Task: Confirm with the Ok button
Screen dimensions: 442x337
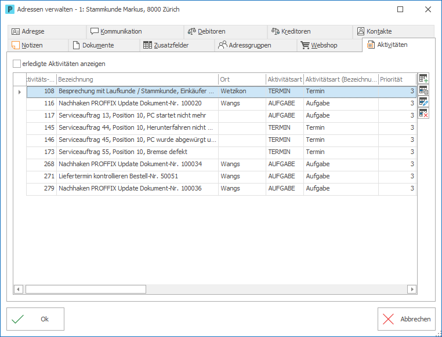Action: (35, 319)
